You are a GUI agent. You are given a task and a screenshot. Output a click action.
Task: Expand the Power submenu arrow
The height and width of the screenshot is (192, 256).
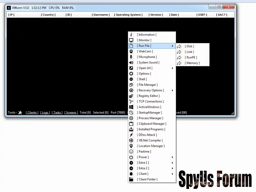[173, 157]
